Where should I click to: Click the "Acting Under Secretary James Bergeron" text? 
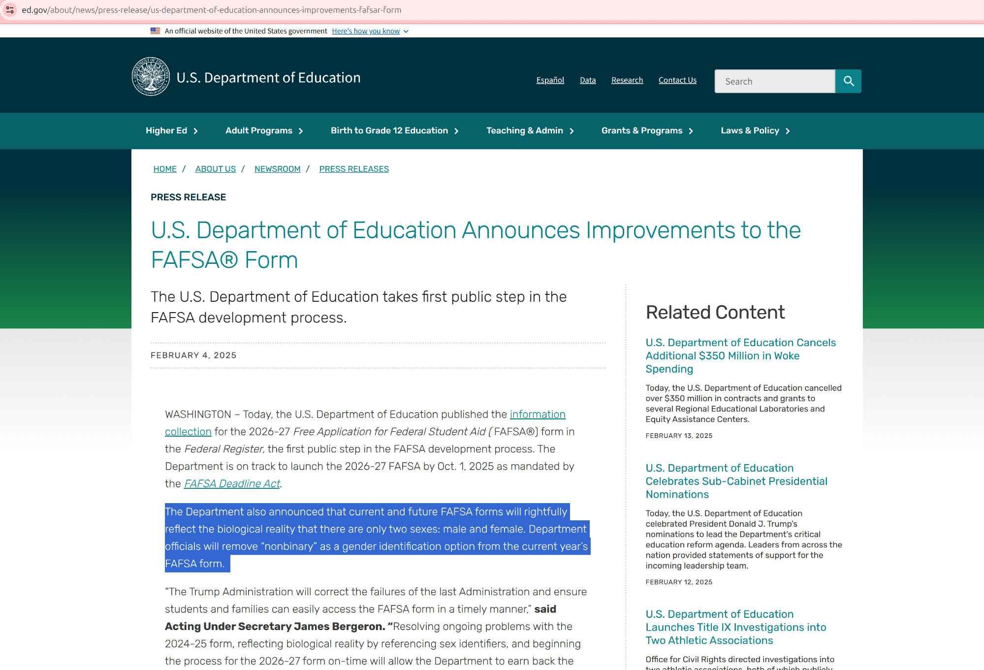[x=275, y=627]
